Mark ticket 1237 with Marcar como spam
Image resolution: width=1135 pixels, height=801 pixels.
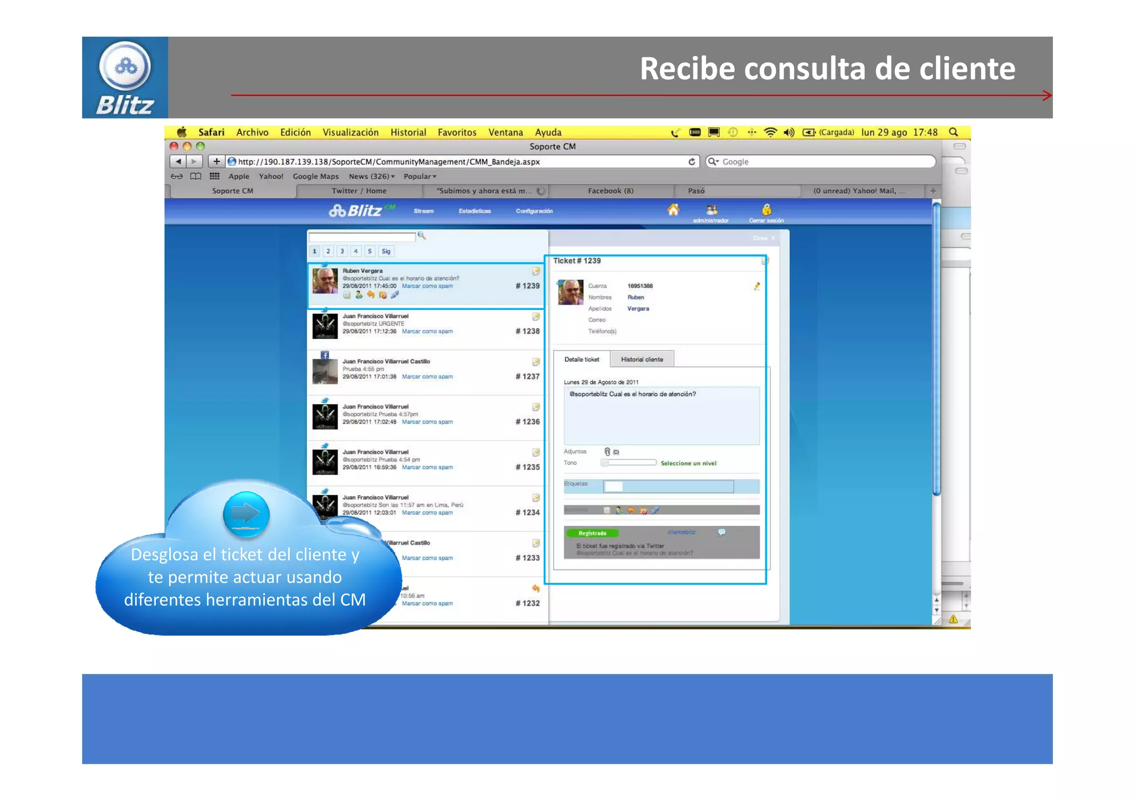427,377
